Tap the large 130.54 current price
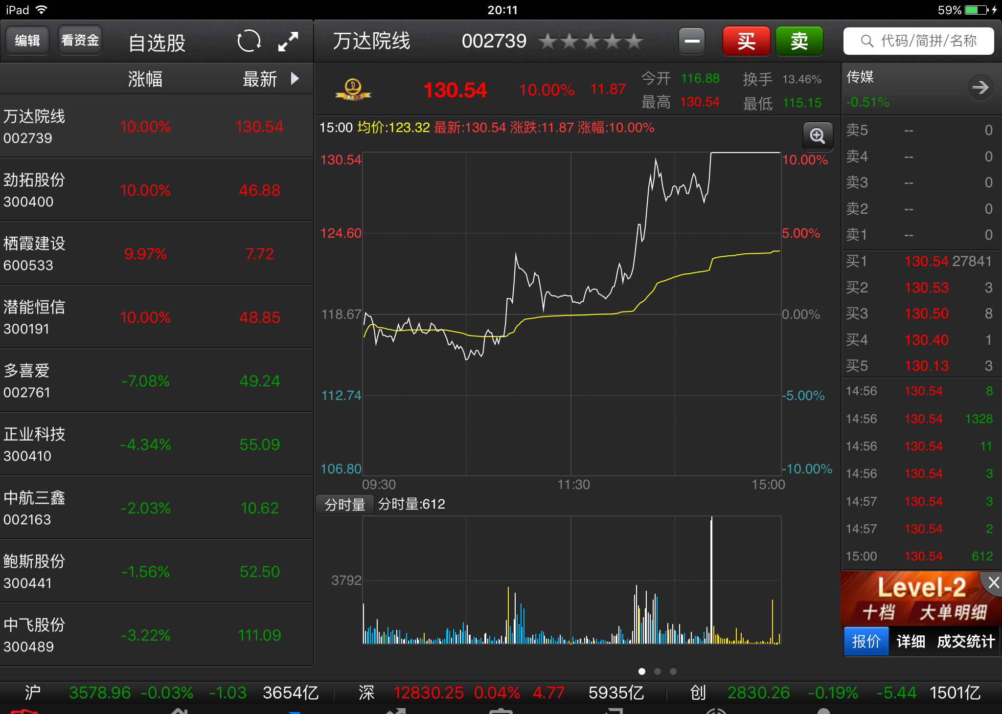1002x714 pixels. tap(455, 90)
